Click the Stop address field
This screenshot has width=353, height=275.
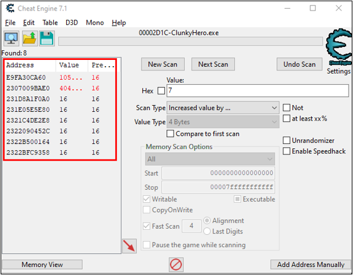[218, 187]
